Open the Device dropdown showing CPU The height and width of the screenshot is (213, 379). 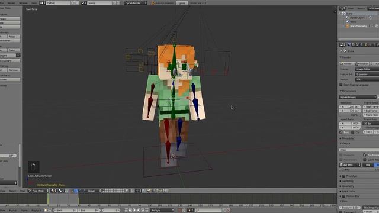pyautogui.click(x=367, y=79)
